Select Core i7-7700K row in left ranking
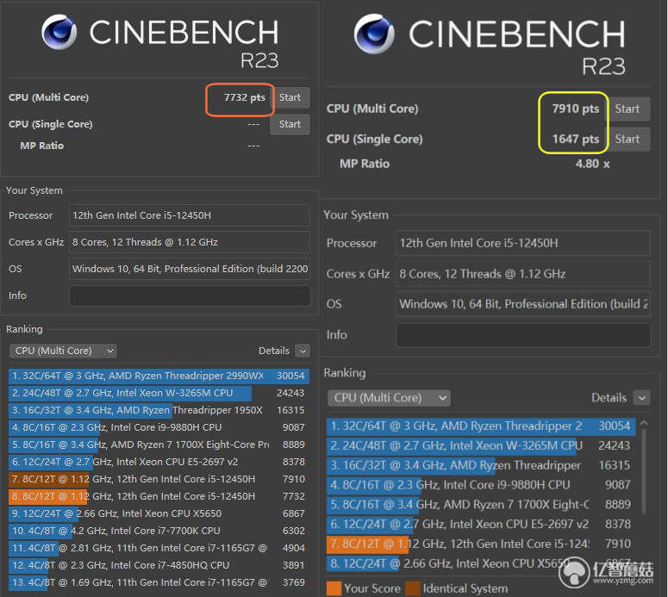This screenshot has width=668, height=597. click(x=159, y=531)
